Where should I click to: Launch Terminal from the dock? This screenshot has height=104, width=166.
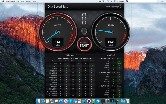click(103, 101)
